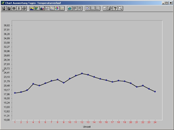Toggle the legend page icon
Screen dimensions: 174x130
tap(87, 8)
